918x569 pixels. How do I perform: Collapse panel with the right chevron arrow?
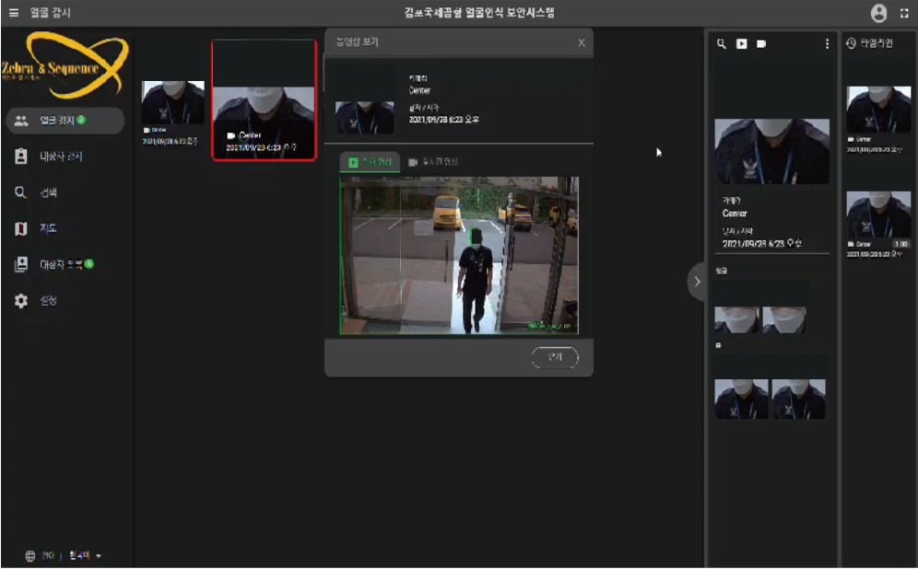pyautogui.click(x=697, y=282)
